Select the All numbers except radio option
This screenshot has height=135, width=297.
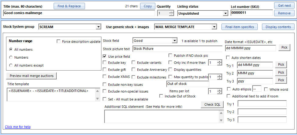[11, 65]
